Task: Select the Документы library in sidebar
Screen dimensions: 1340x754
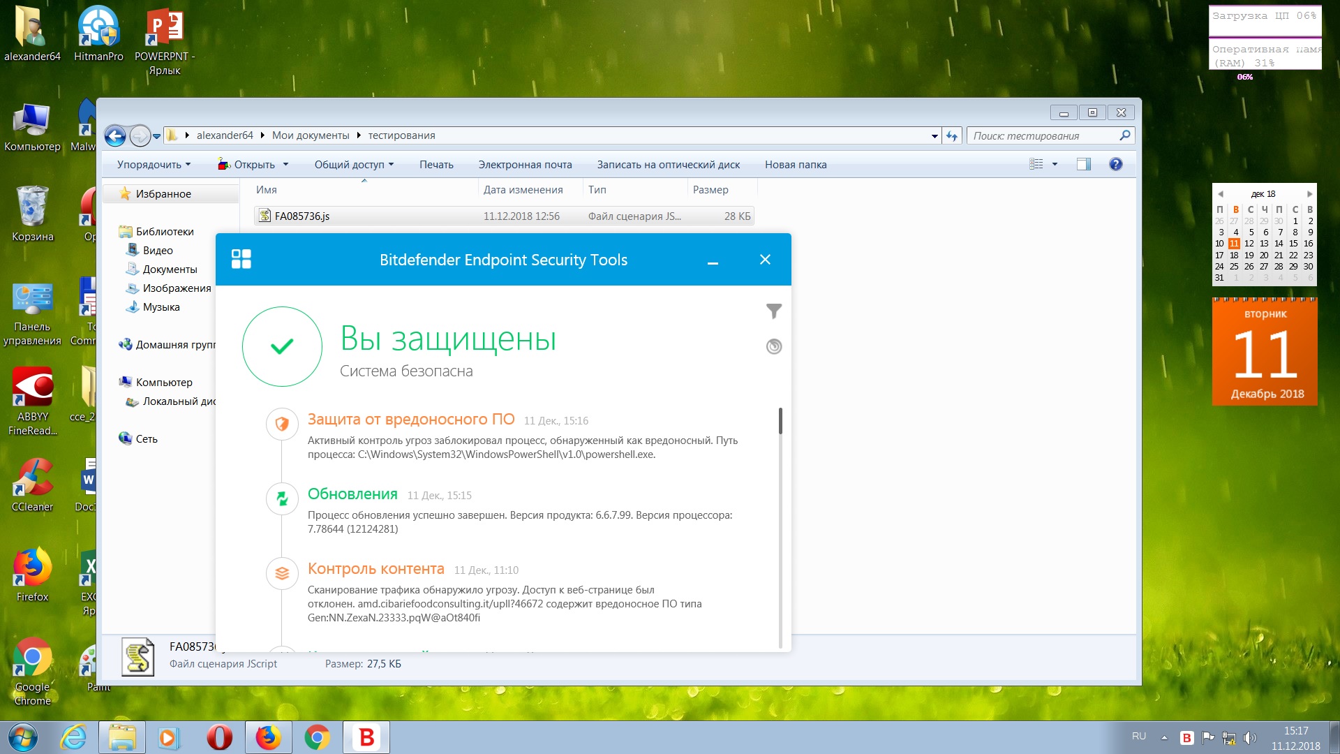Action: coord(170,269)
